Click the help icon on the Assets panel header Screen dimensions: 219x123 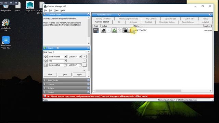point(210,14)
